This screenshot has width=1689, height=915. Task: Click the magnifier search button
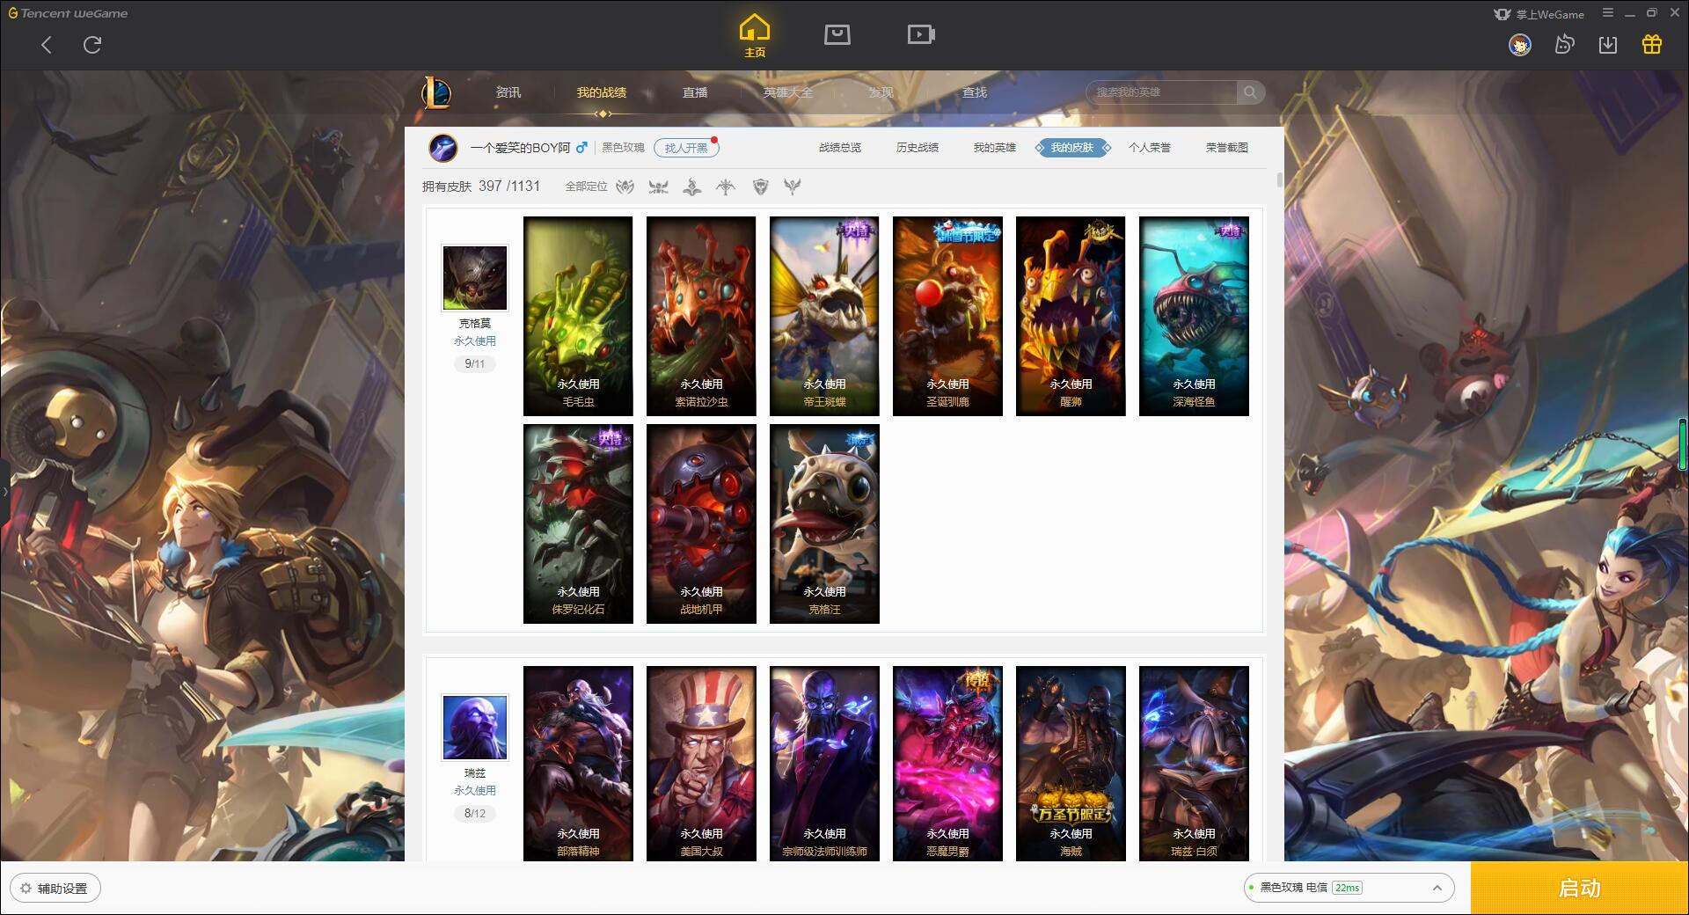point(1250,92)
